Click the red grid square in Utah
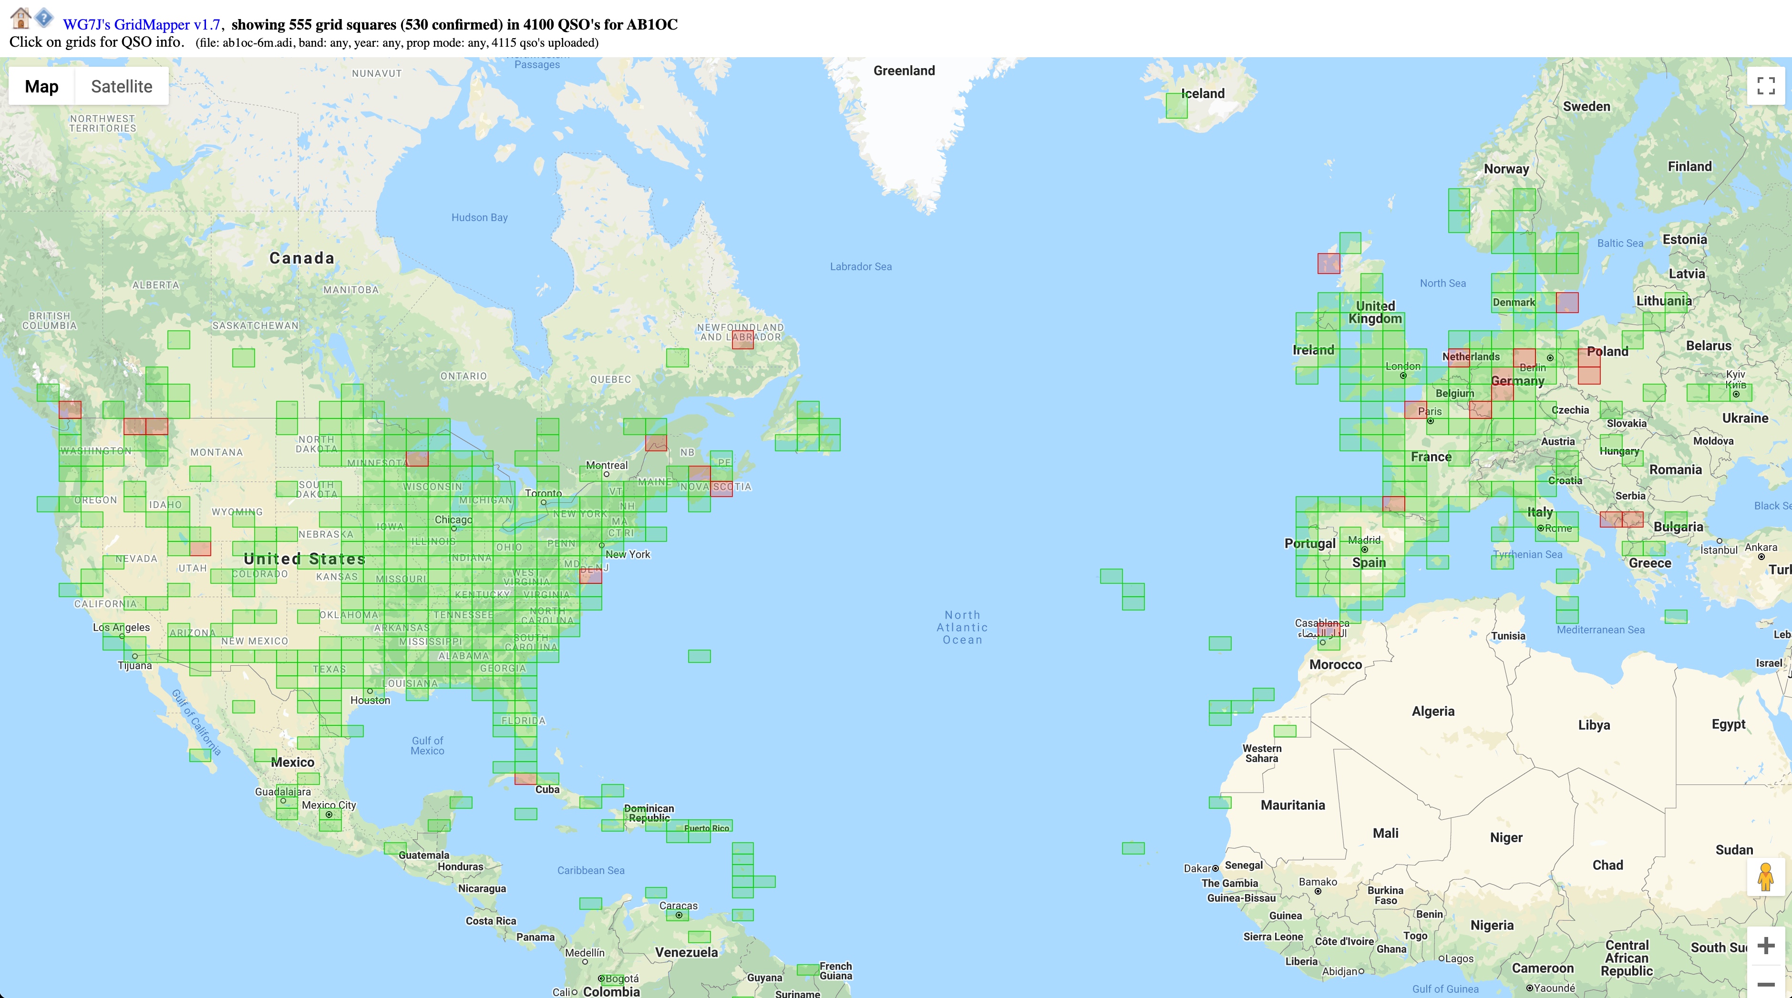Screen dimensions: 1792x998 pos(200,548)
